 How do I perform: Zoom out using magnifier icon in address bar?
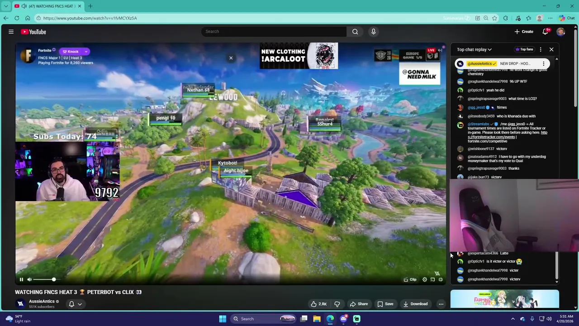(x=486, y=18)
